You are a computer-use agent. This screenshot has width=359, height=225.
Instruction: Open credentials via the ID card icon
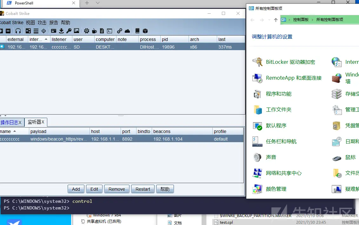click(x=54, y=31)
